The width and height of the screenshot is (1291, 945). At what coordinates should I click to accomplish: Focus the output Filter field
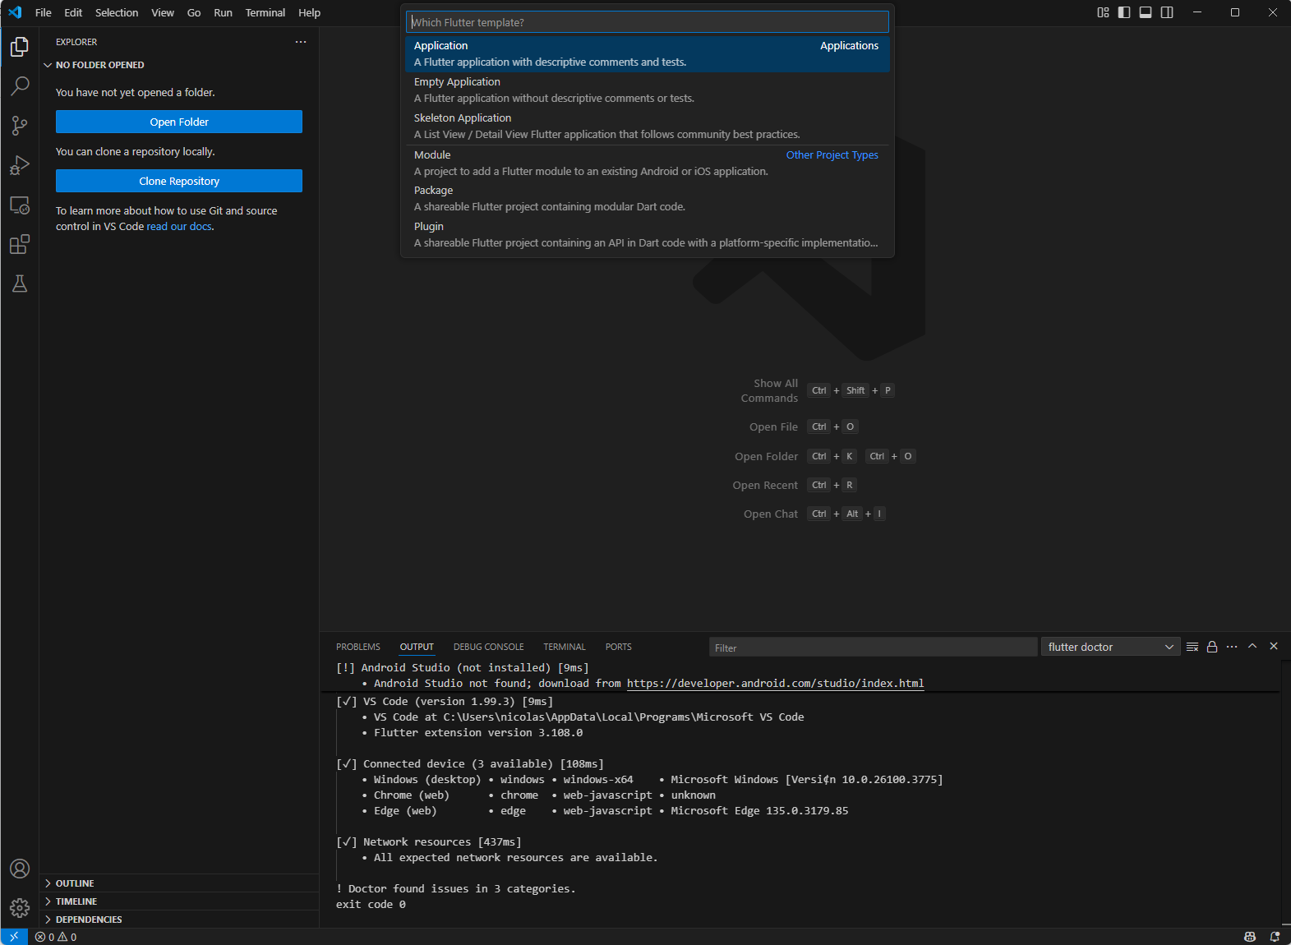tap(873, 648)
